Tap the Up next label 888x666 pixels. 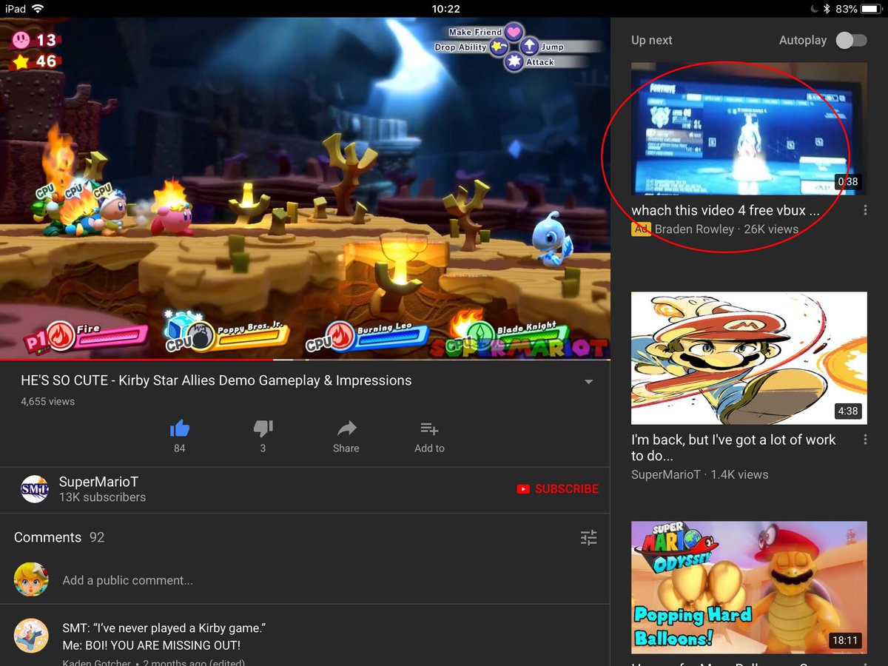coord(651,41)
